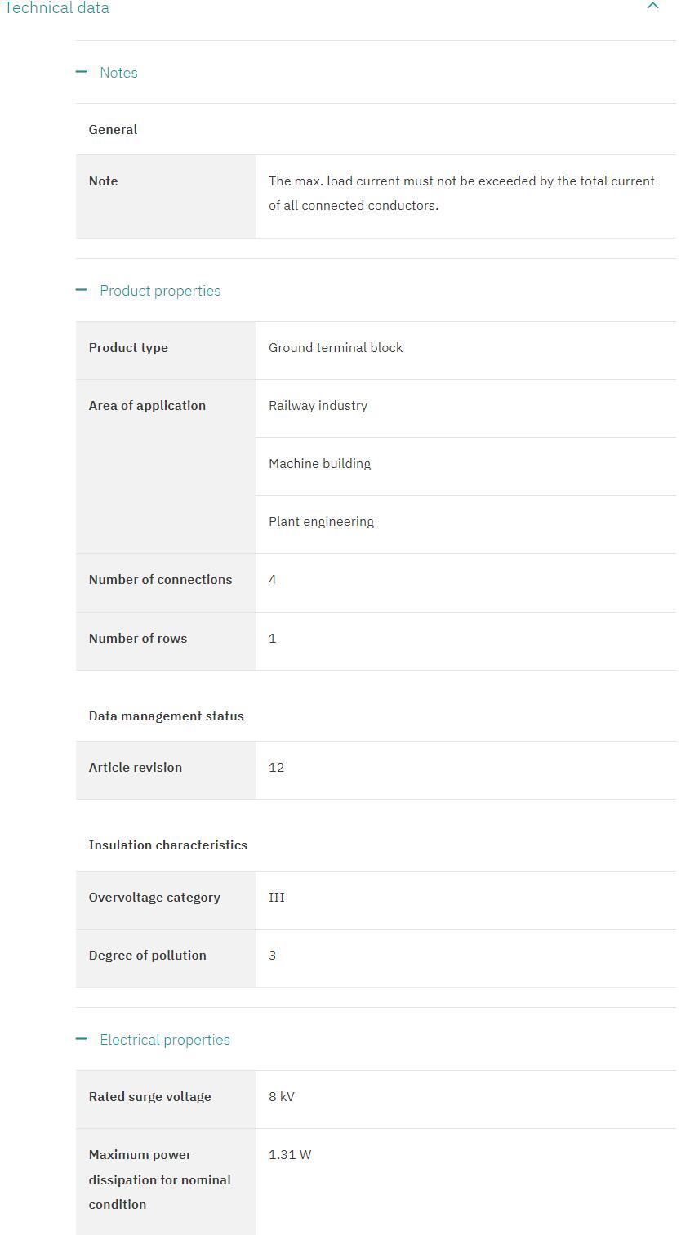The height and width of the screenshot is (1235, 681).
Task: Click the Degree of pollution label
Action: click(147, 955)
